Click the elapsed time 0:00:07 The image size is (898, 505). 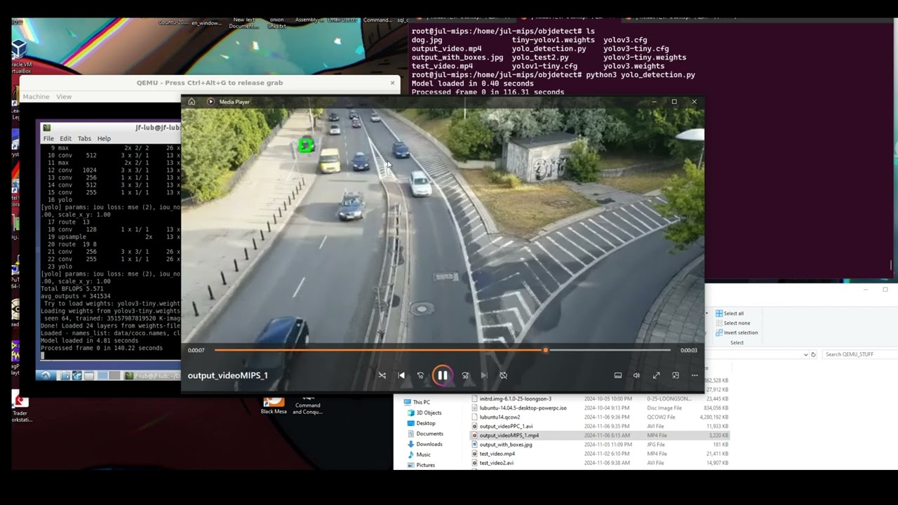pyautogui.click(x=196, y=350)
